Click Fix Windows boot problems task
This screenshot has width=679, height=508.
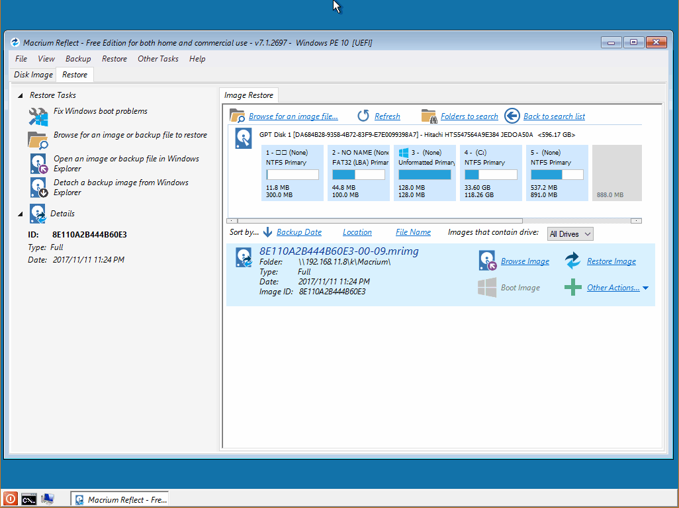(101, 111)
